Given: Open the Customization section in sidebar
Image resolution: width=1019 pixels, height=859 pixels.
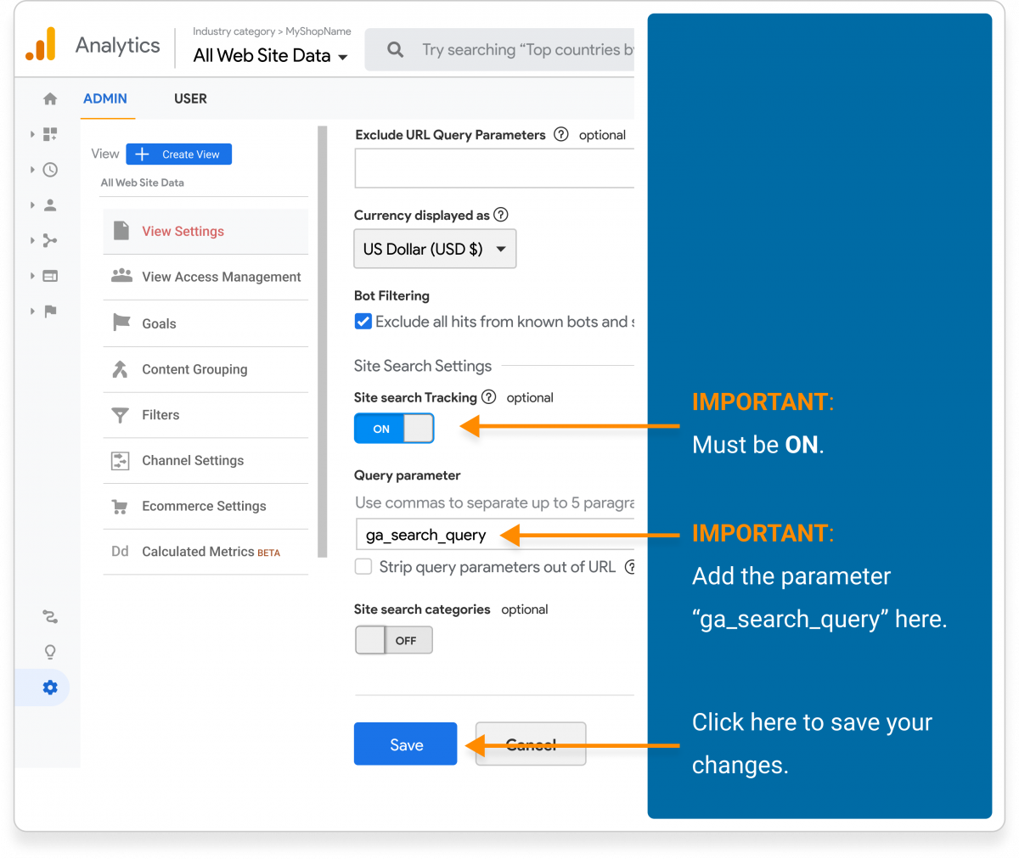Looking at the screenshot, I should [x=49, y=134].
